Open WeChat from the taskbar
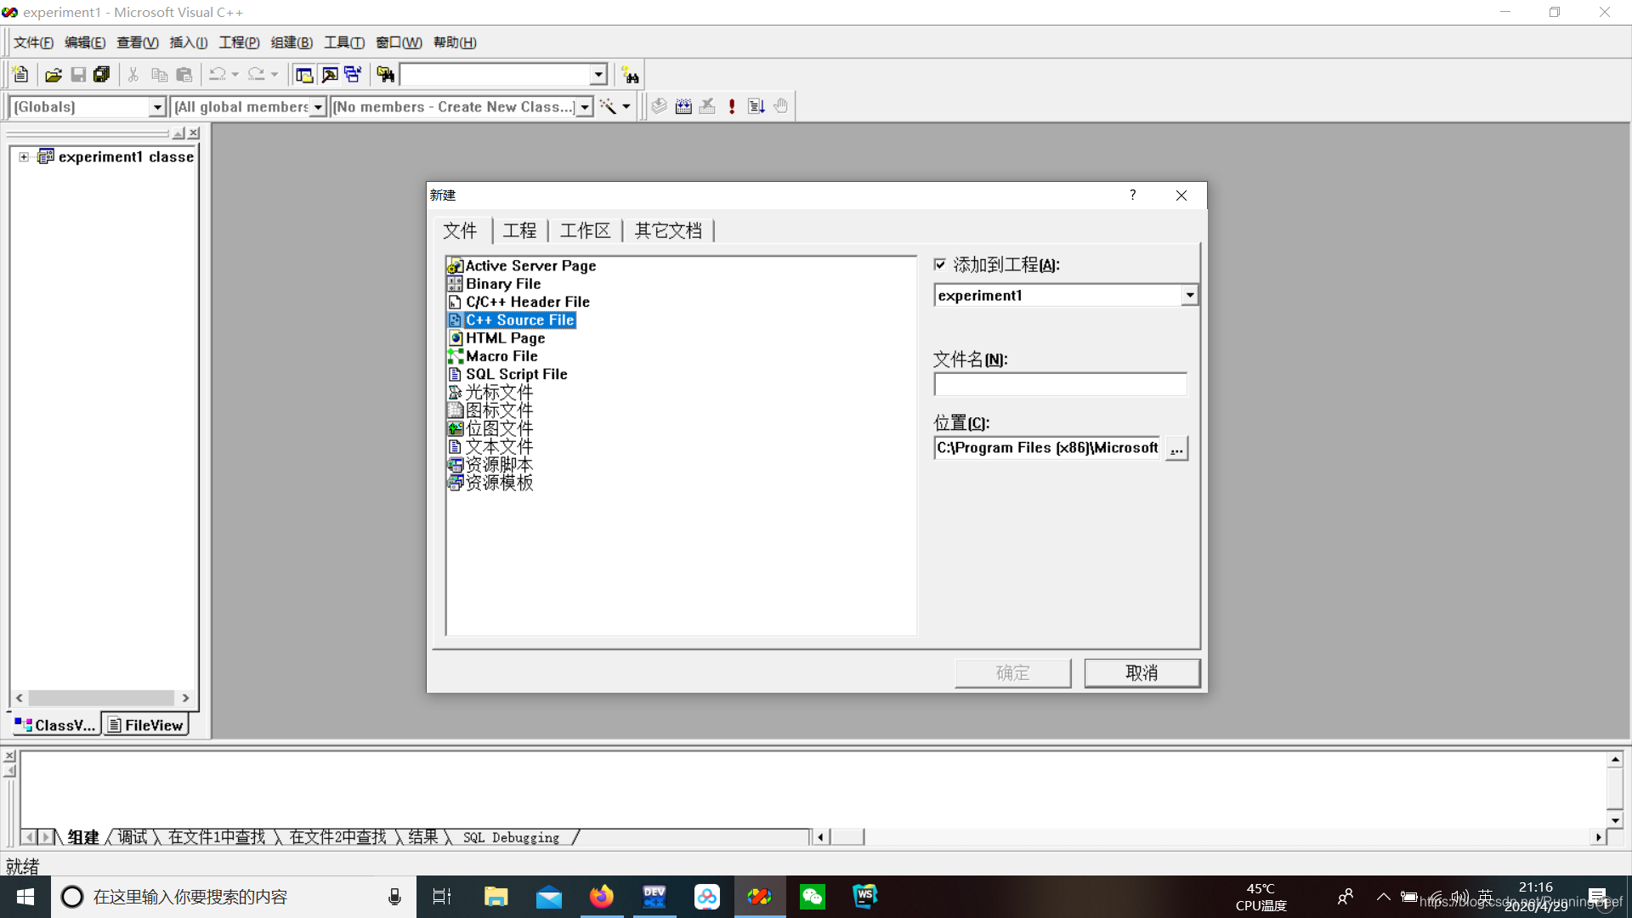 [813, 897]
